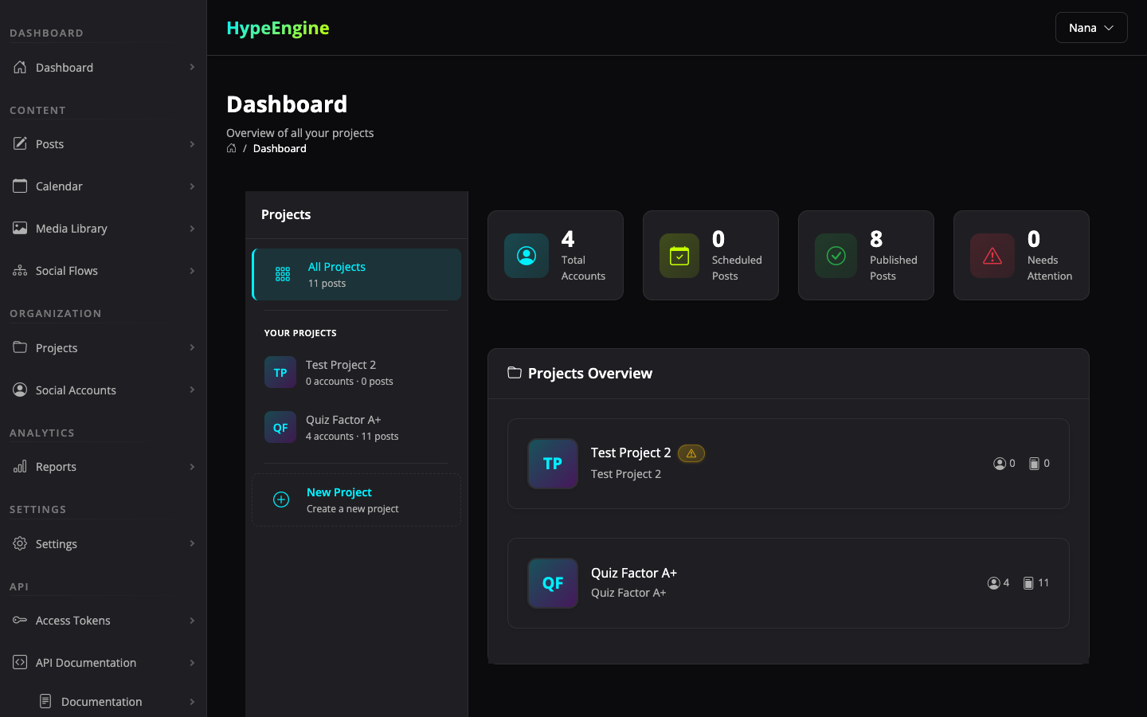Expand the Posts menu chevron

[192, 143]
